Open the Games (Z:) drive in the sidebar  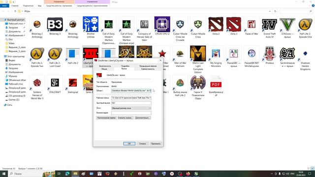[14, 100]
